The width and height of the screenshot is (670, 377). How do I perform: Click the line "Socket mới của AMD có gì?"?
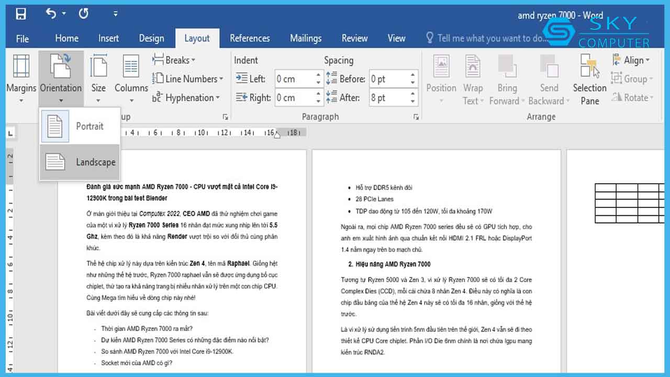click(137, 363)
